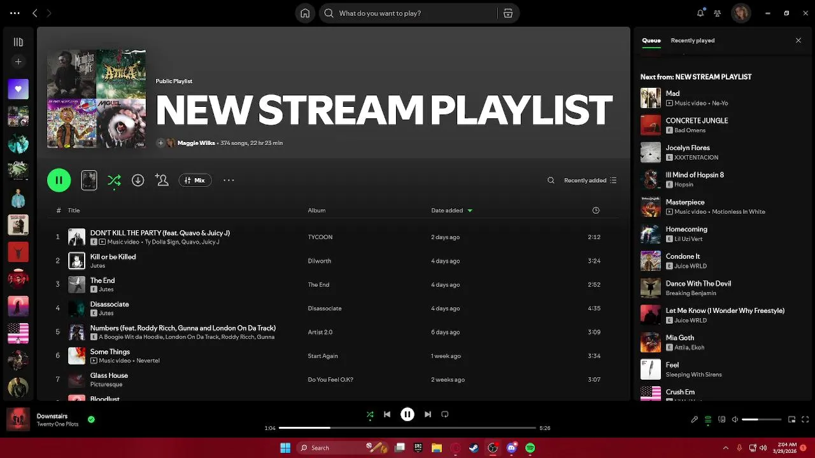Screen dimensions: 815x458
Task: Enter full screen with expand icon
Action: coord(805,420)
